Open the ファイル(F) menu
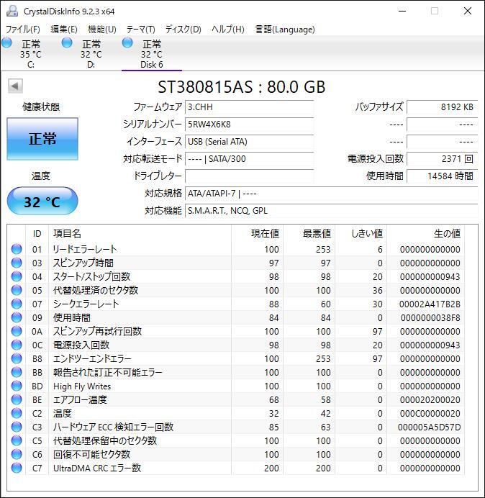Viewport: 485px width, 498px height. [23, 30]
